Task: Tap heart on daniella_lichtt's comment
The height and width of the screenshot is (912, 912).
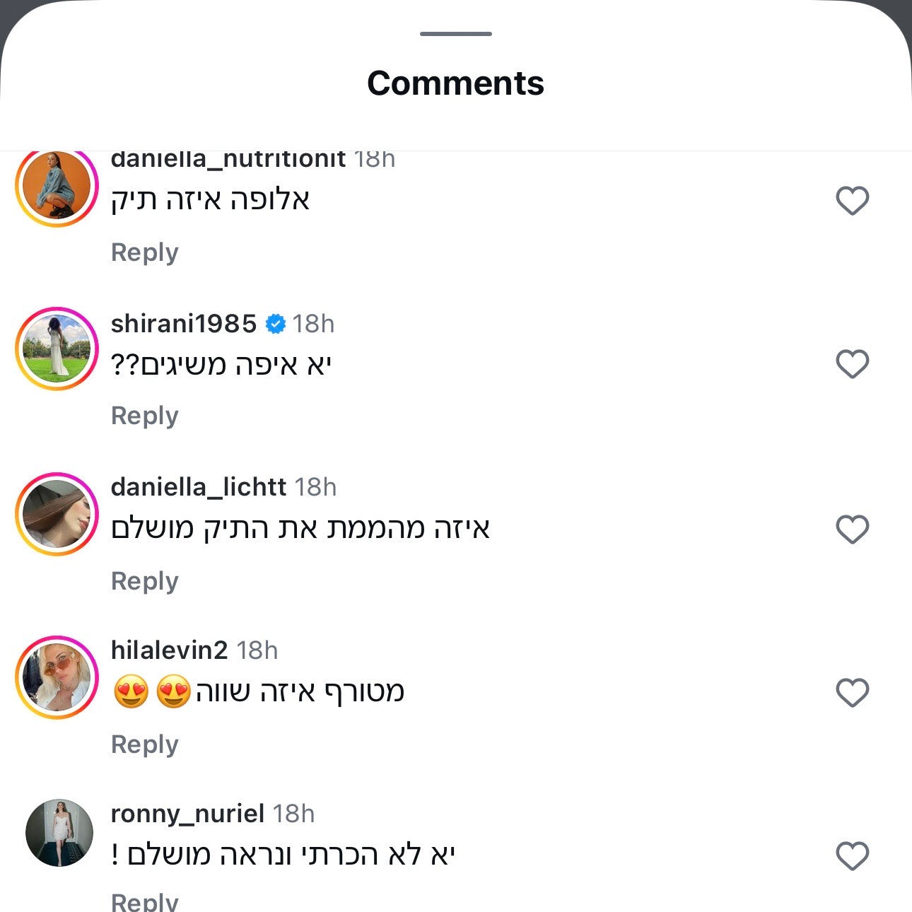Action: click(x=852, y=529)
